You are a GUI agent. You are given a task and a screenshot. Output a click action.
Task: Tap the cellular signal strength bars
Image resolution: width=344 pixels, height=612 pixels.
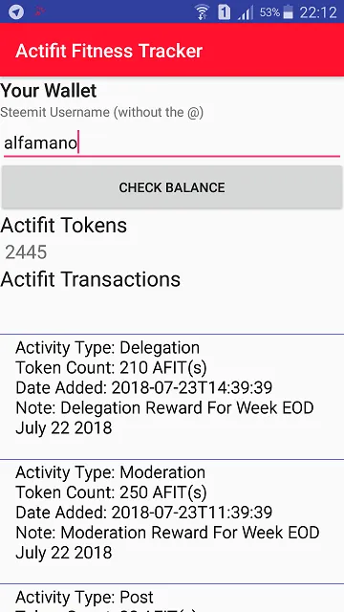click(x=246, y=12)
